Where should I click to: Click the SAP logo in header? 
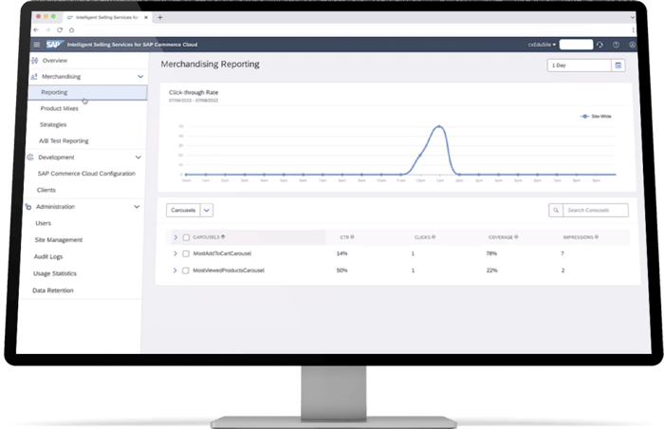[54, 45]
